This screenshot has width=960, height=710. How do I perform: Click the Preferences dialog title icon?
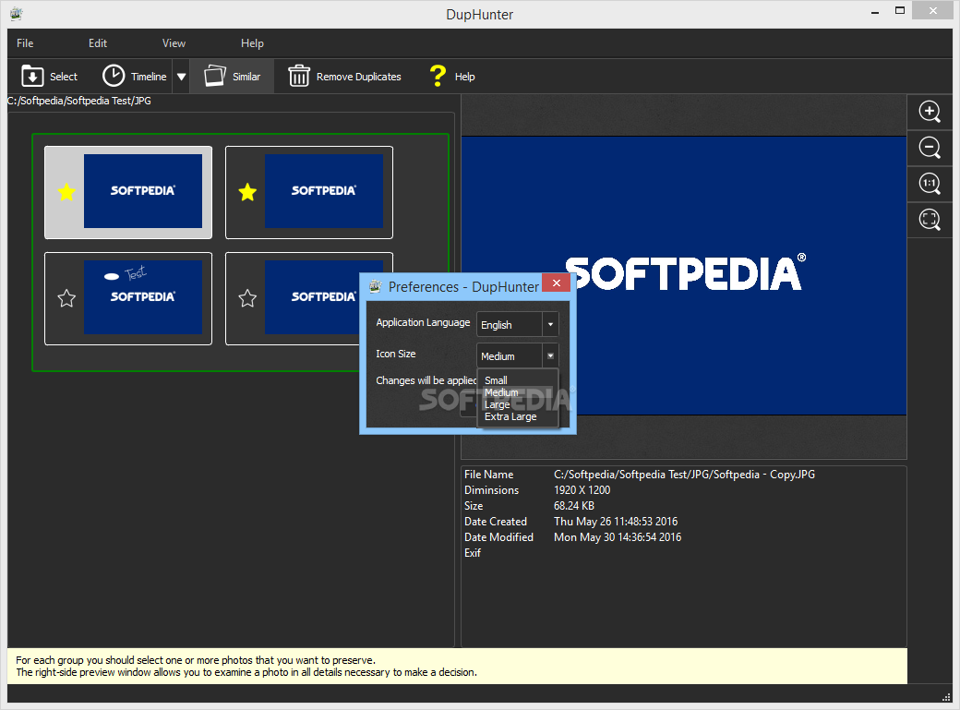376,286
